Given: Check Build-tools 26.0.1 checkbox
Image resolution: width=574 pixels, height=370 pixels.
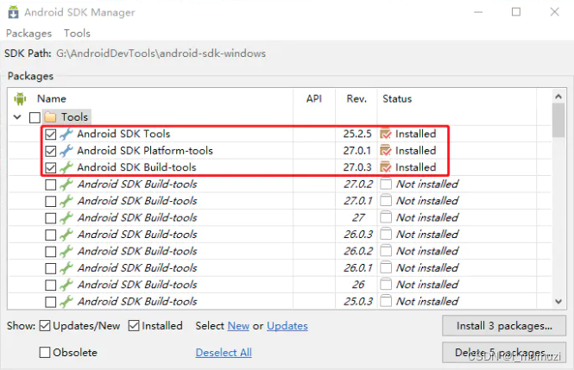Looking at the screenshot, I should (51, 268).
